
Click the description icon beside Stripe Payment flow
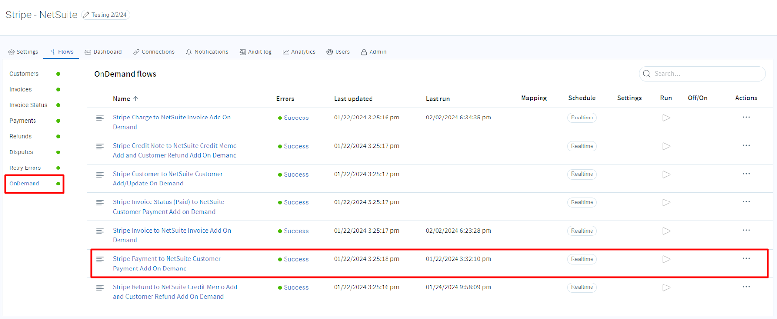pyautogui.click(x=100, y=260)
